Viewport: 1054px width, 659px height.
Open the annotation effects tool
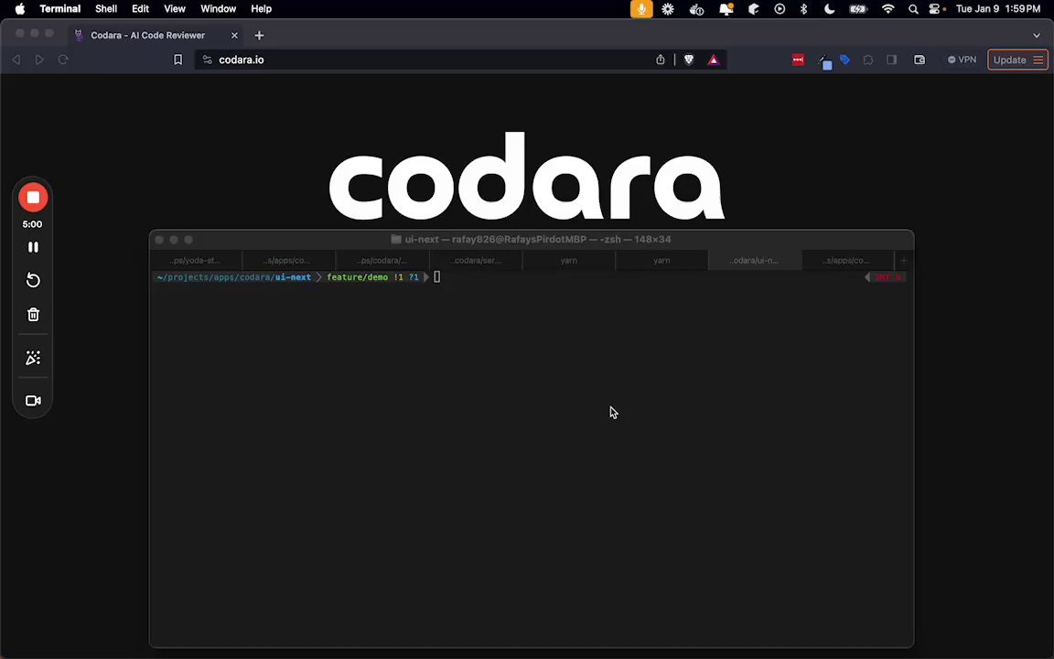tap(33, 357)
